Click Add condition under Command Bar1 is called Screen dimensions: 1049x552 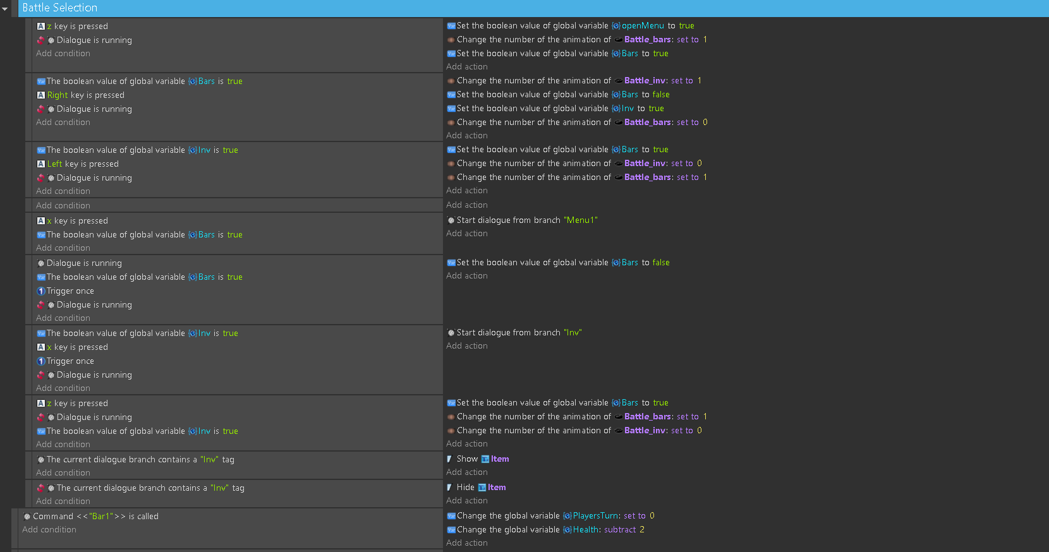tap(49, 530)
